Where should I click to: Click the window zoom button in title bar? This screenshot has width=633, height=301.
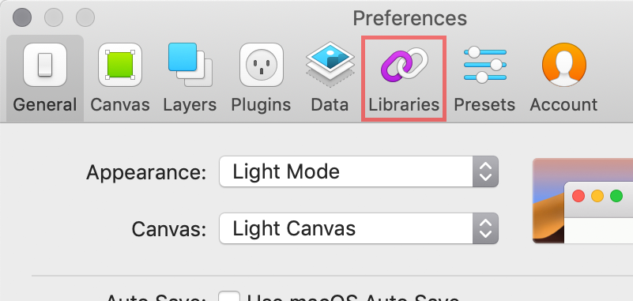click(x=85, y=17)
